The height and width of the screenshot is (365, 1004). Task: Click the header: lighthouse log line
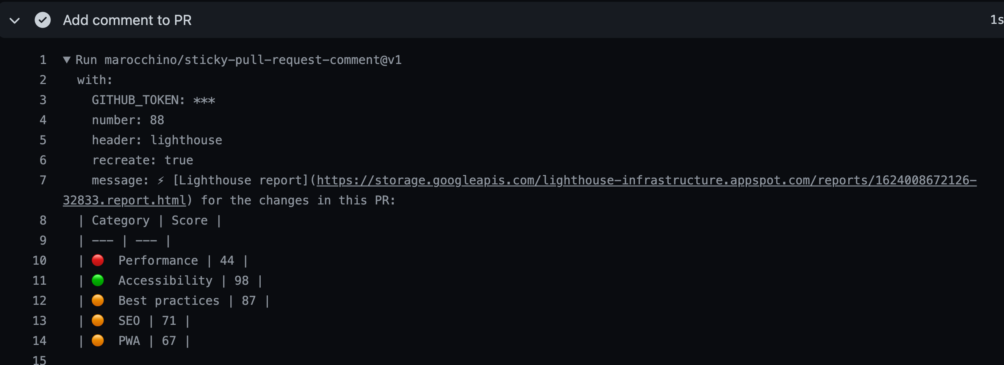pyautogui.click(x=157, y=140)
